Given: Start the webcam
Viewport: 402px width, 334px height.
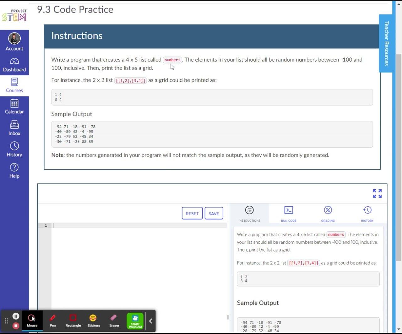Looking at the screenshot, I should coord(135,321).
